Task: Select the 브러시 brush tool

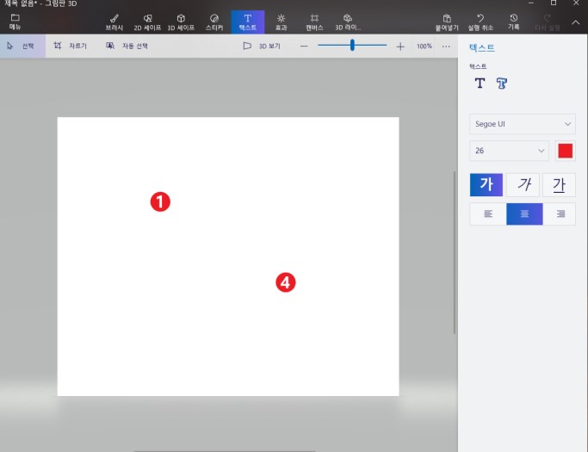Action: tap(115, 22)
